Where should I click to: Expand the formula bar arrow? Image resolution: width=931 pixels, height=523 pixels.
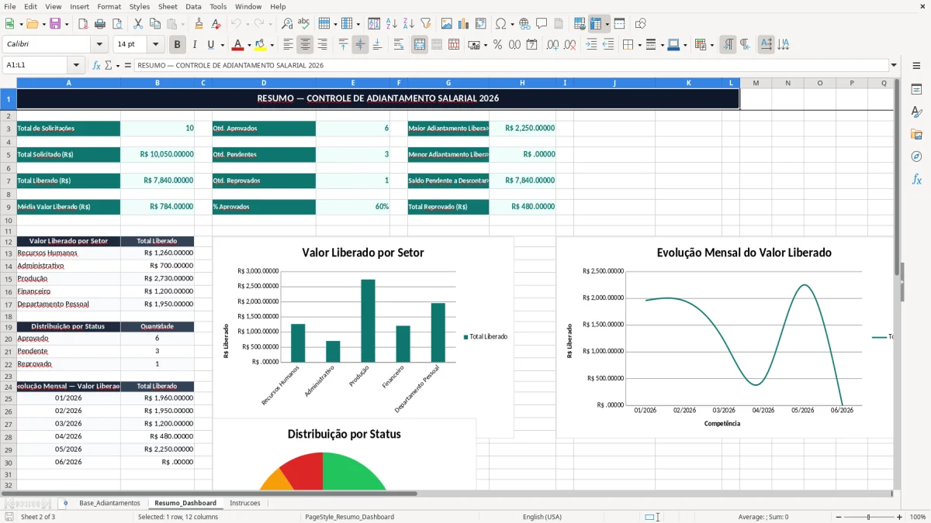[x=894, y=65]
